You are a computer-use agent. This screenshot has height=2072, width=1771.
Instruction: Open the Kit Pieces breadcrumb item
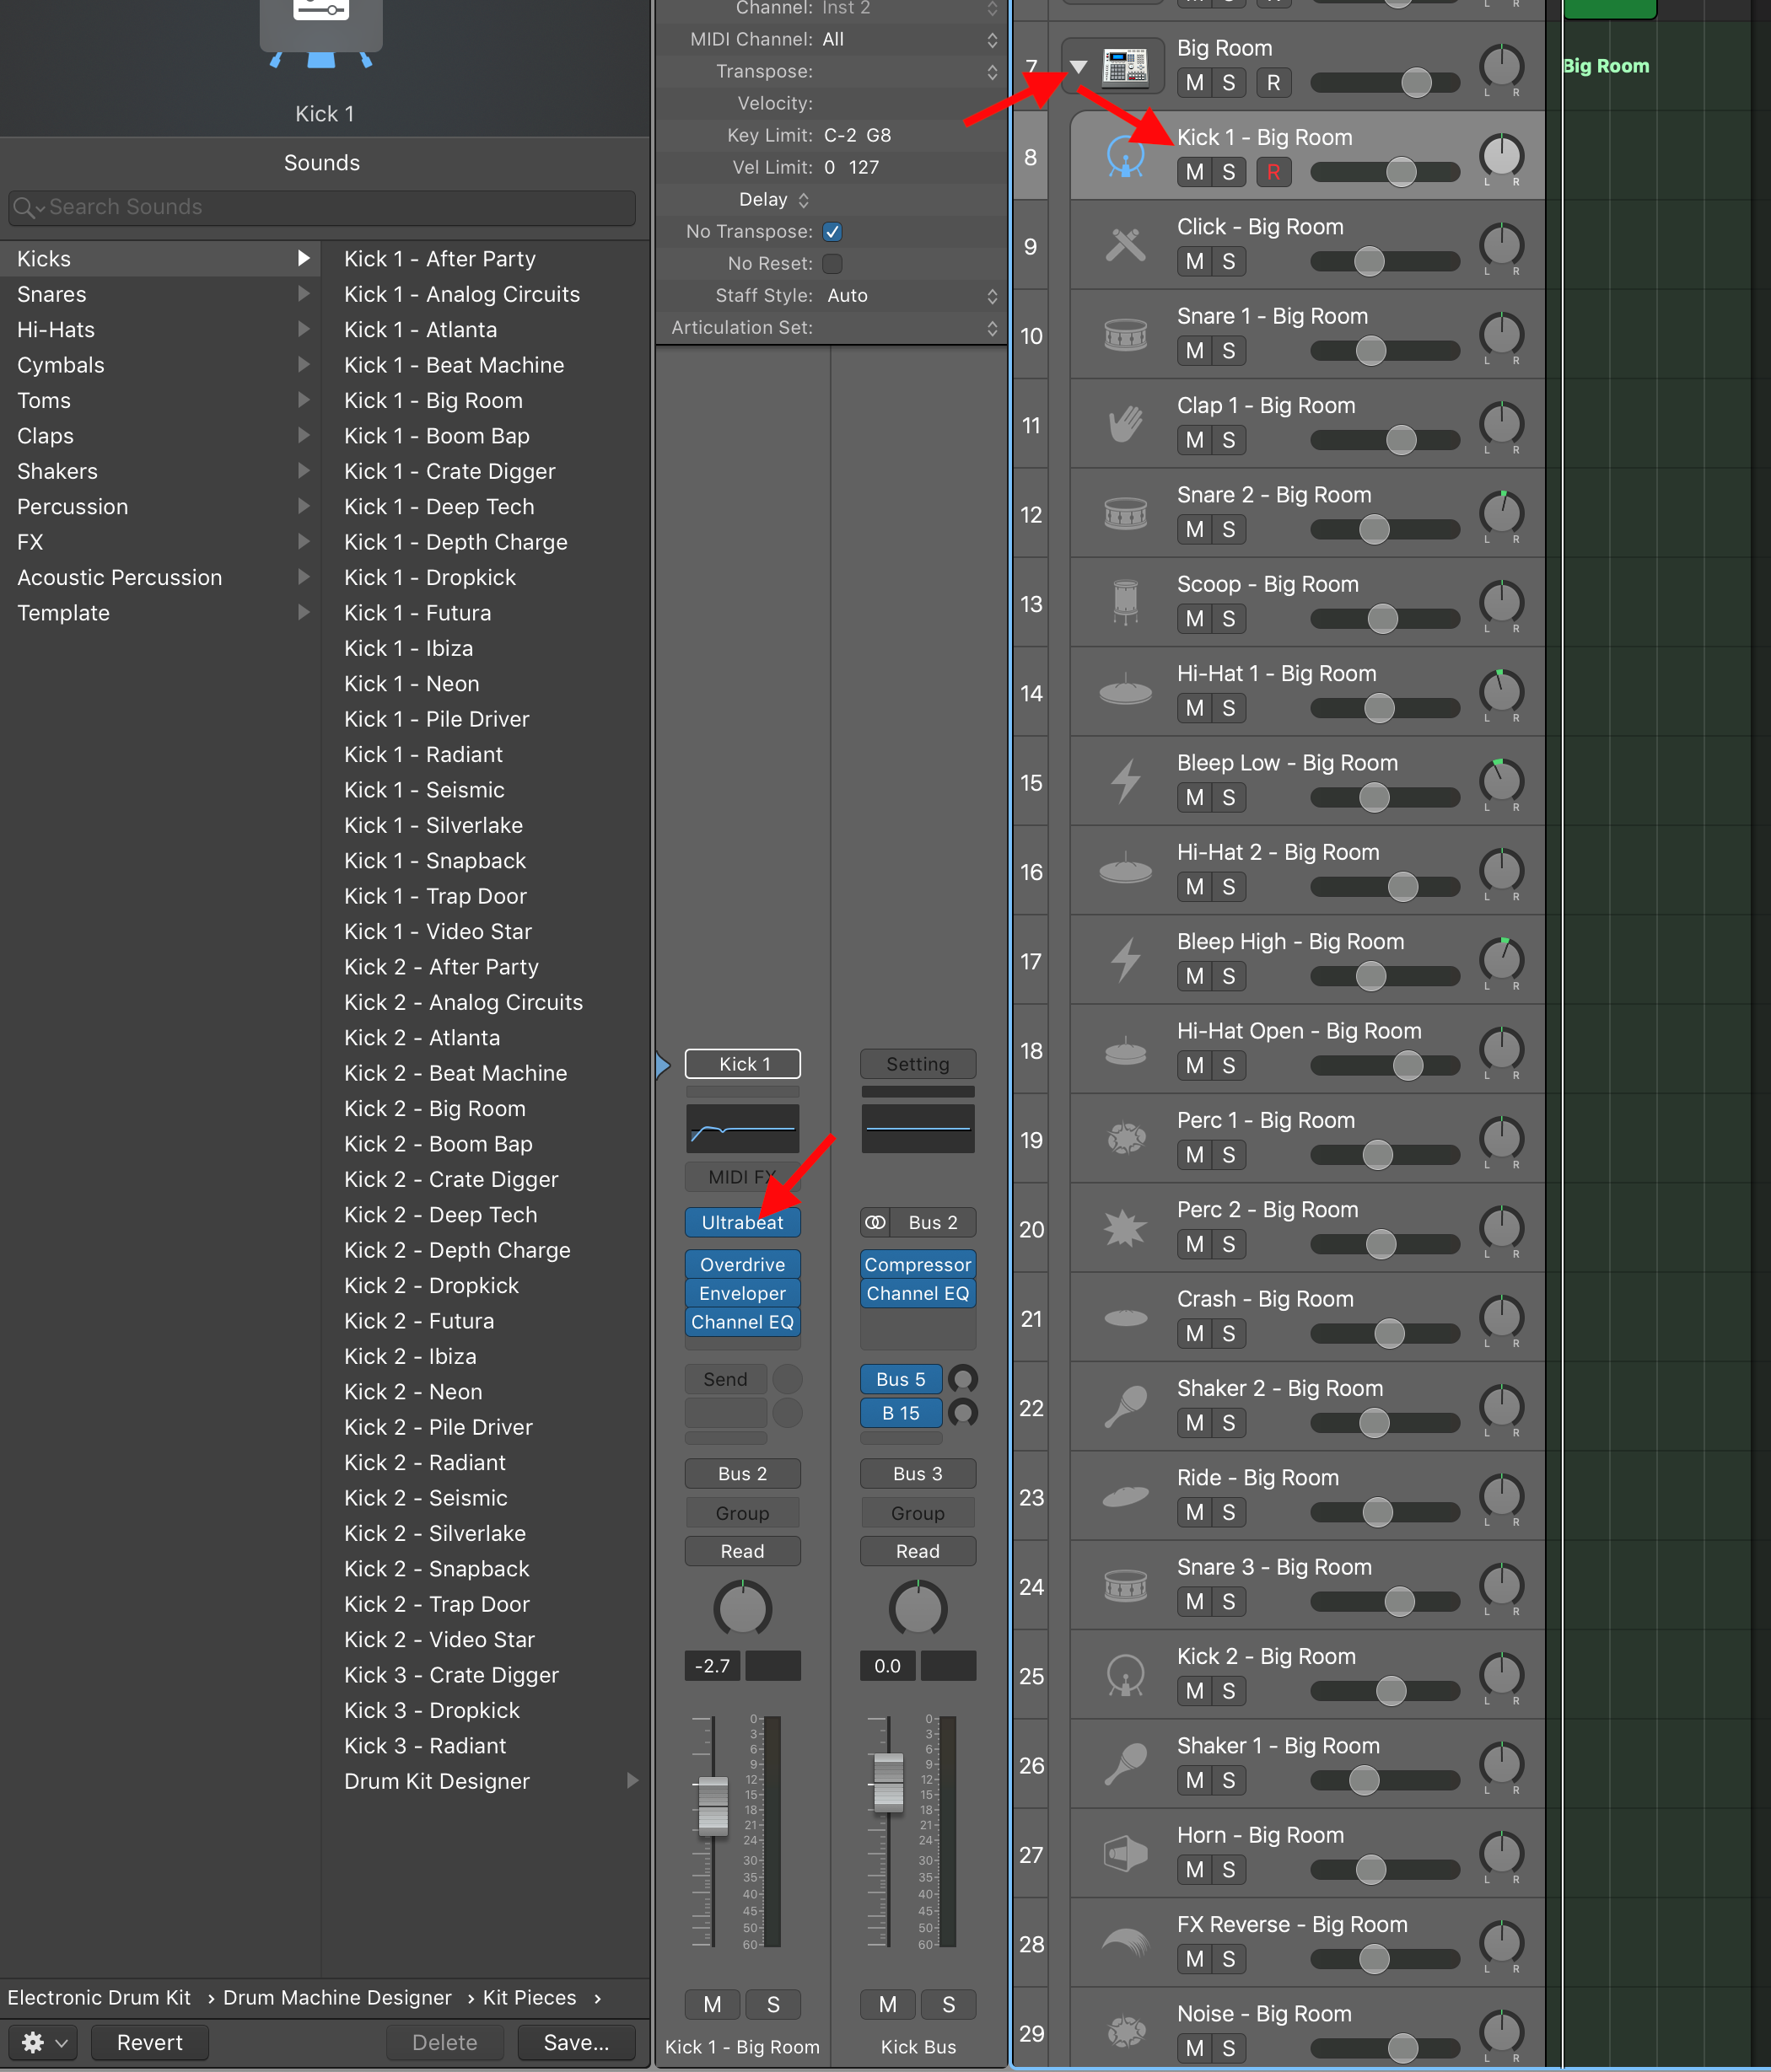pyautogui.click(x=530, y=1997)
